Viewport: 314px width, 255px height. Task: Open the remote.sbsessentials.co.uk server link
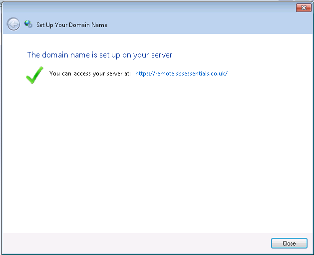(x=181, y=73)
